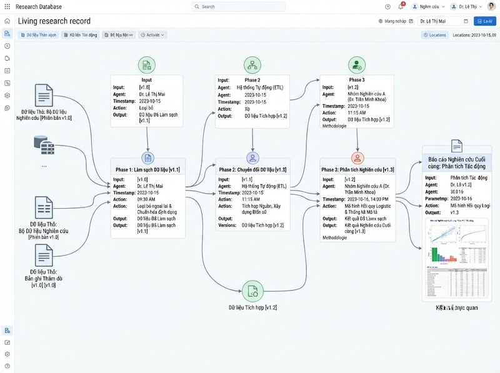The image size is (500, 373).
Task: Click the highlighted records icon in sidebar
Action: [x=7, y=34]
